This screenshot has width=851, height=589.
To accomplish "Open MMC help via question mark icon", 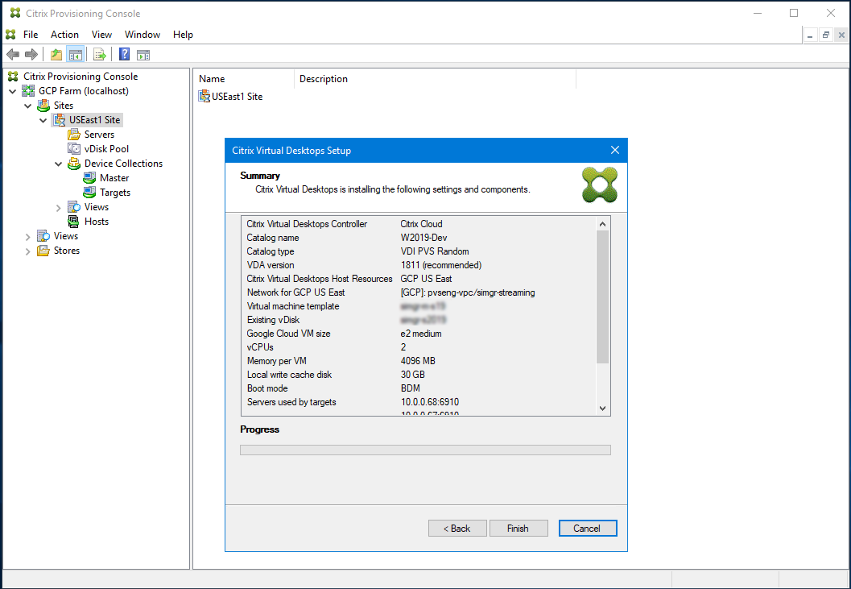I will pyautogui.click(x=123, y=54).
